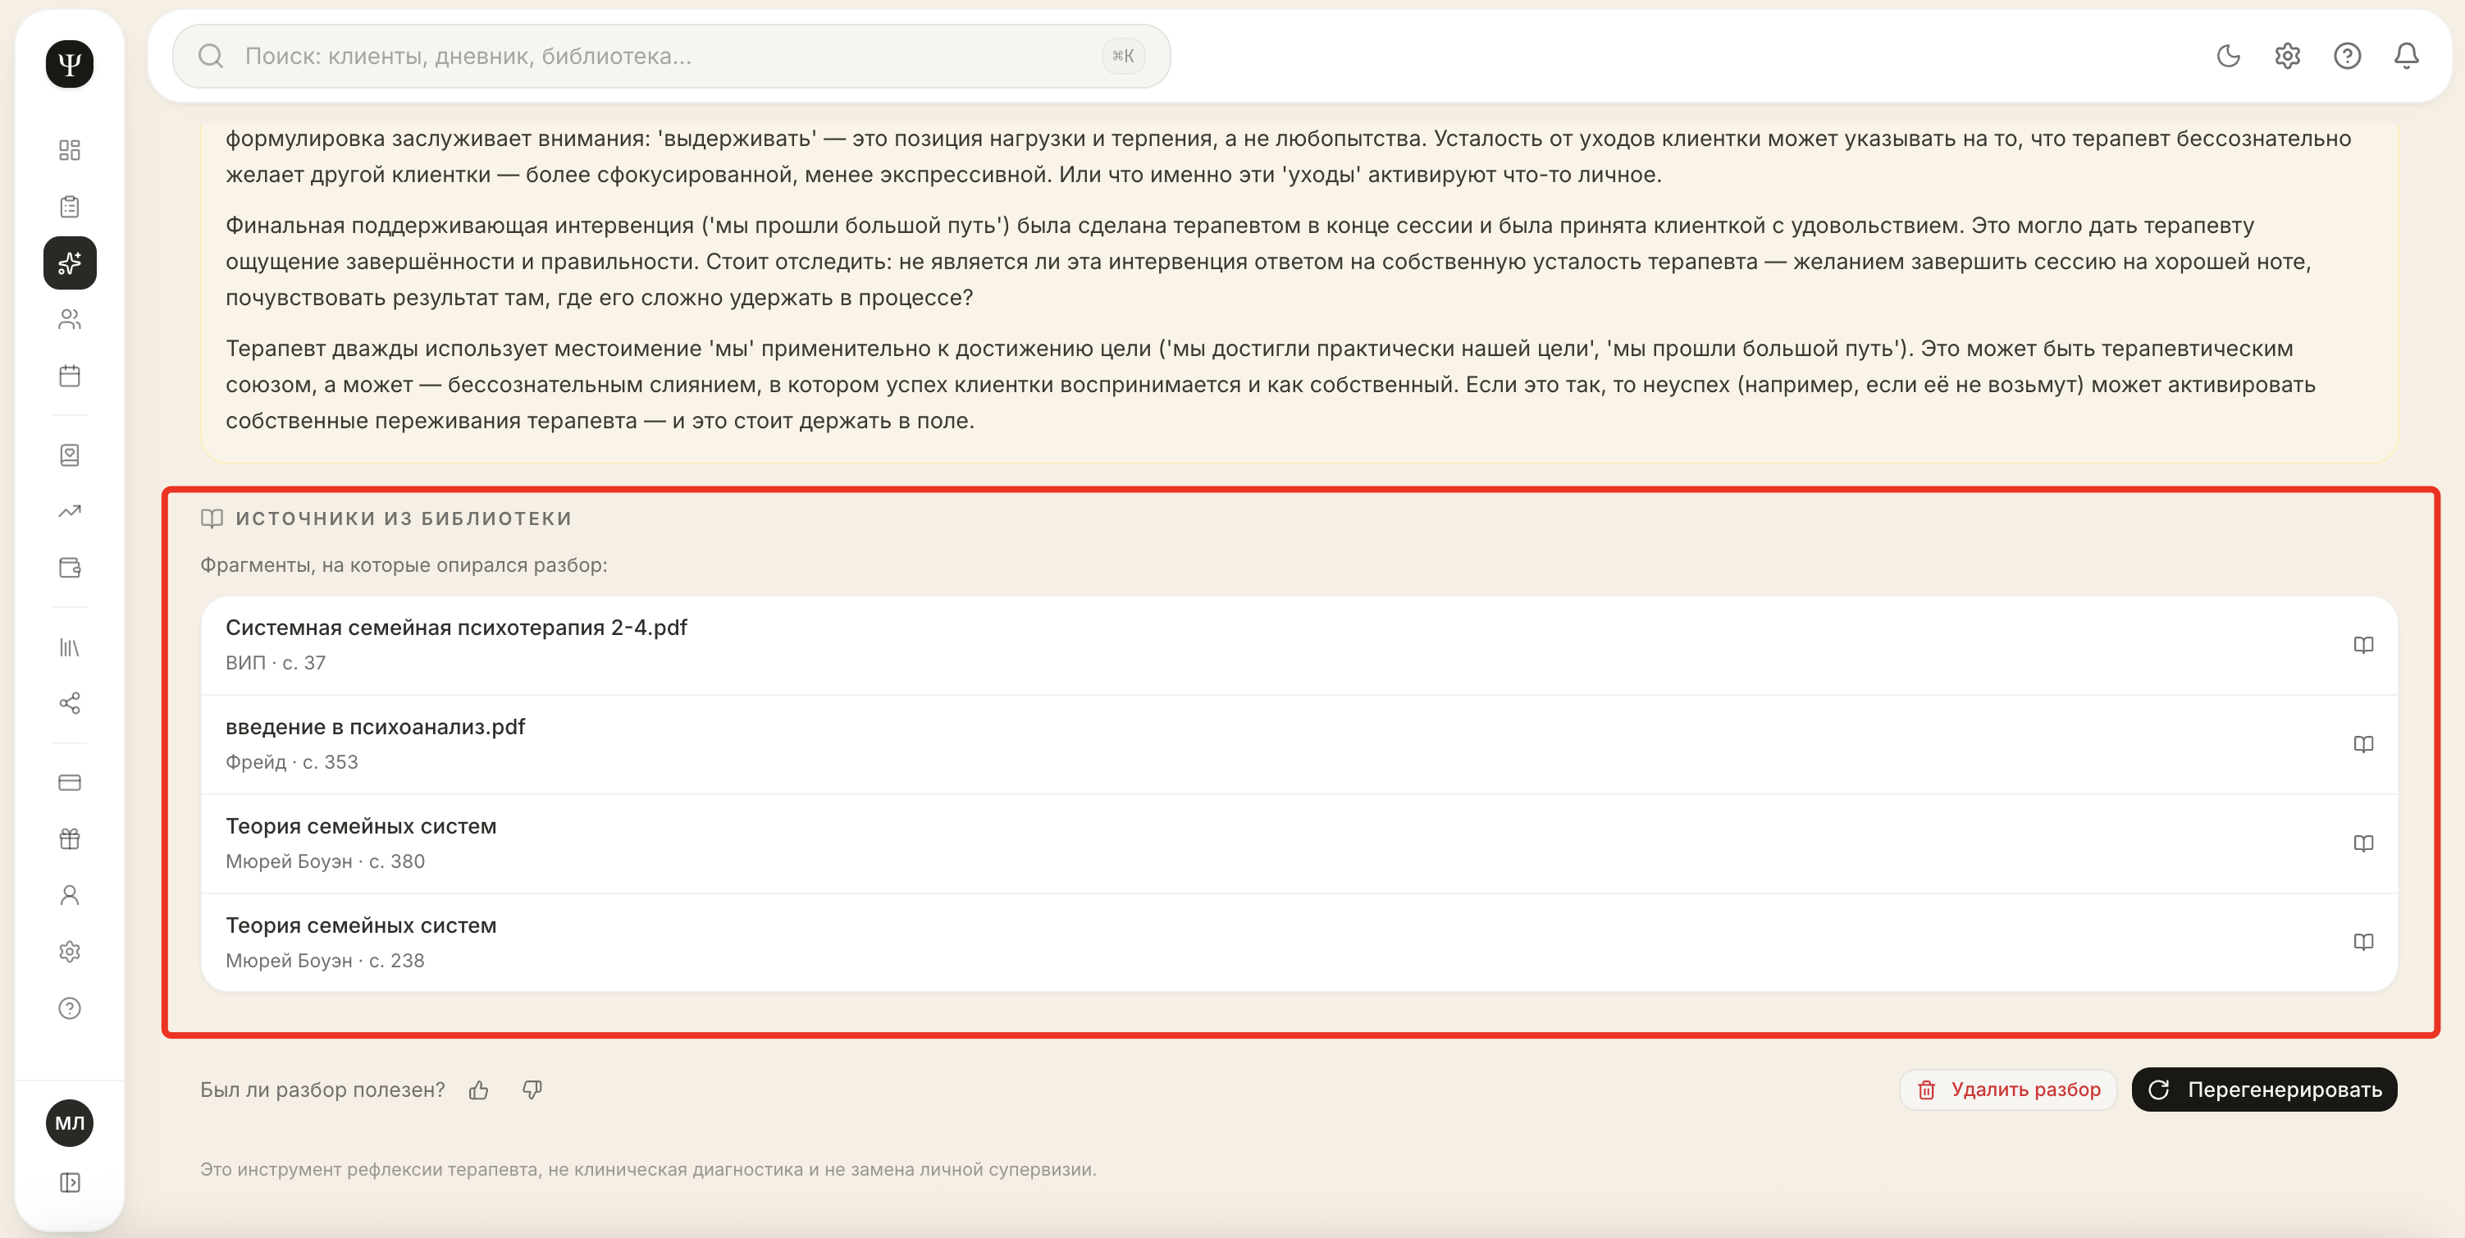Open the МЛ user avatar menu
Image resolution: width=2465 pixels, height=1238 pixels.
pyautogui.click(x=70, y=1123)
